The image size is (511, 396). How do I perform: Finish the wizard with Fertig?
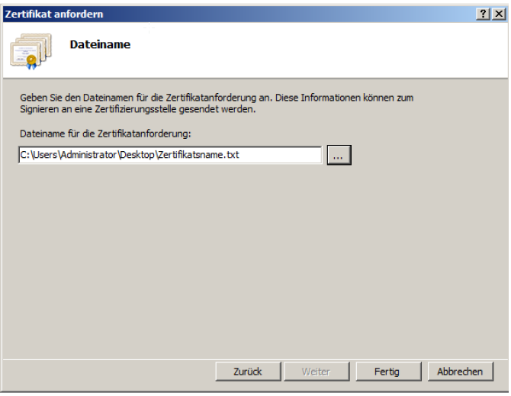tap(387, 372)
